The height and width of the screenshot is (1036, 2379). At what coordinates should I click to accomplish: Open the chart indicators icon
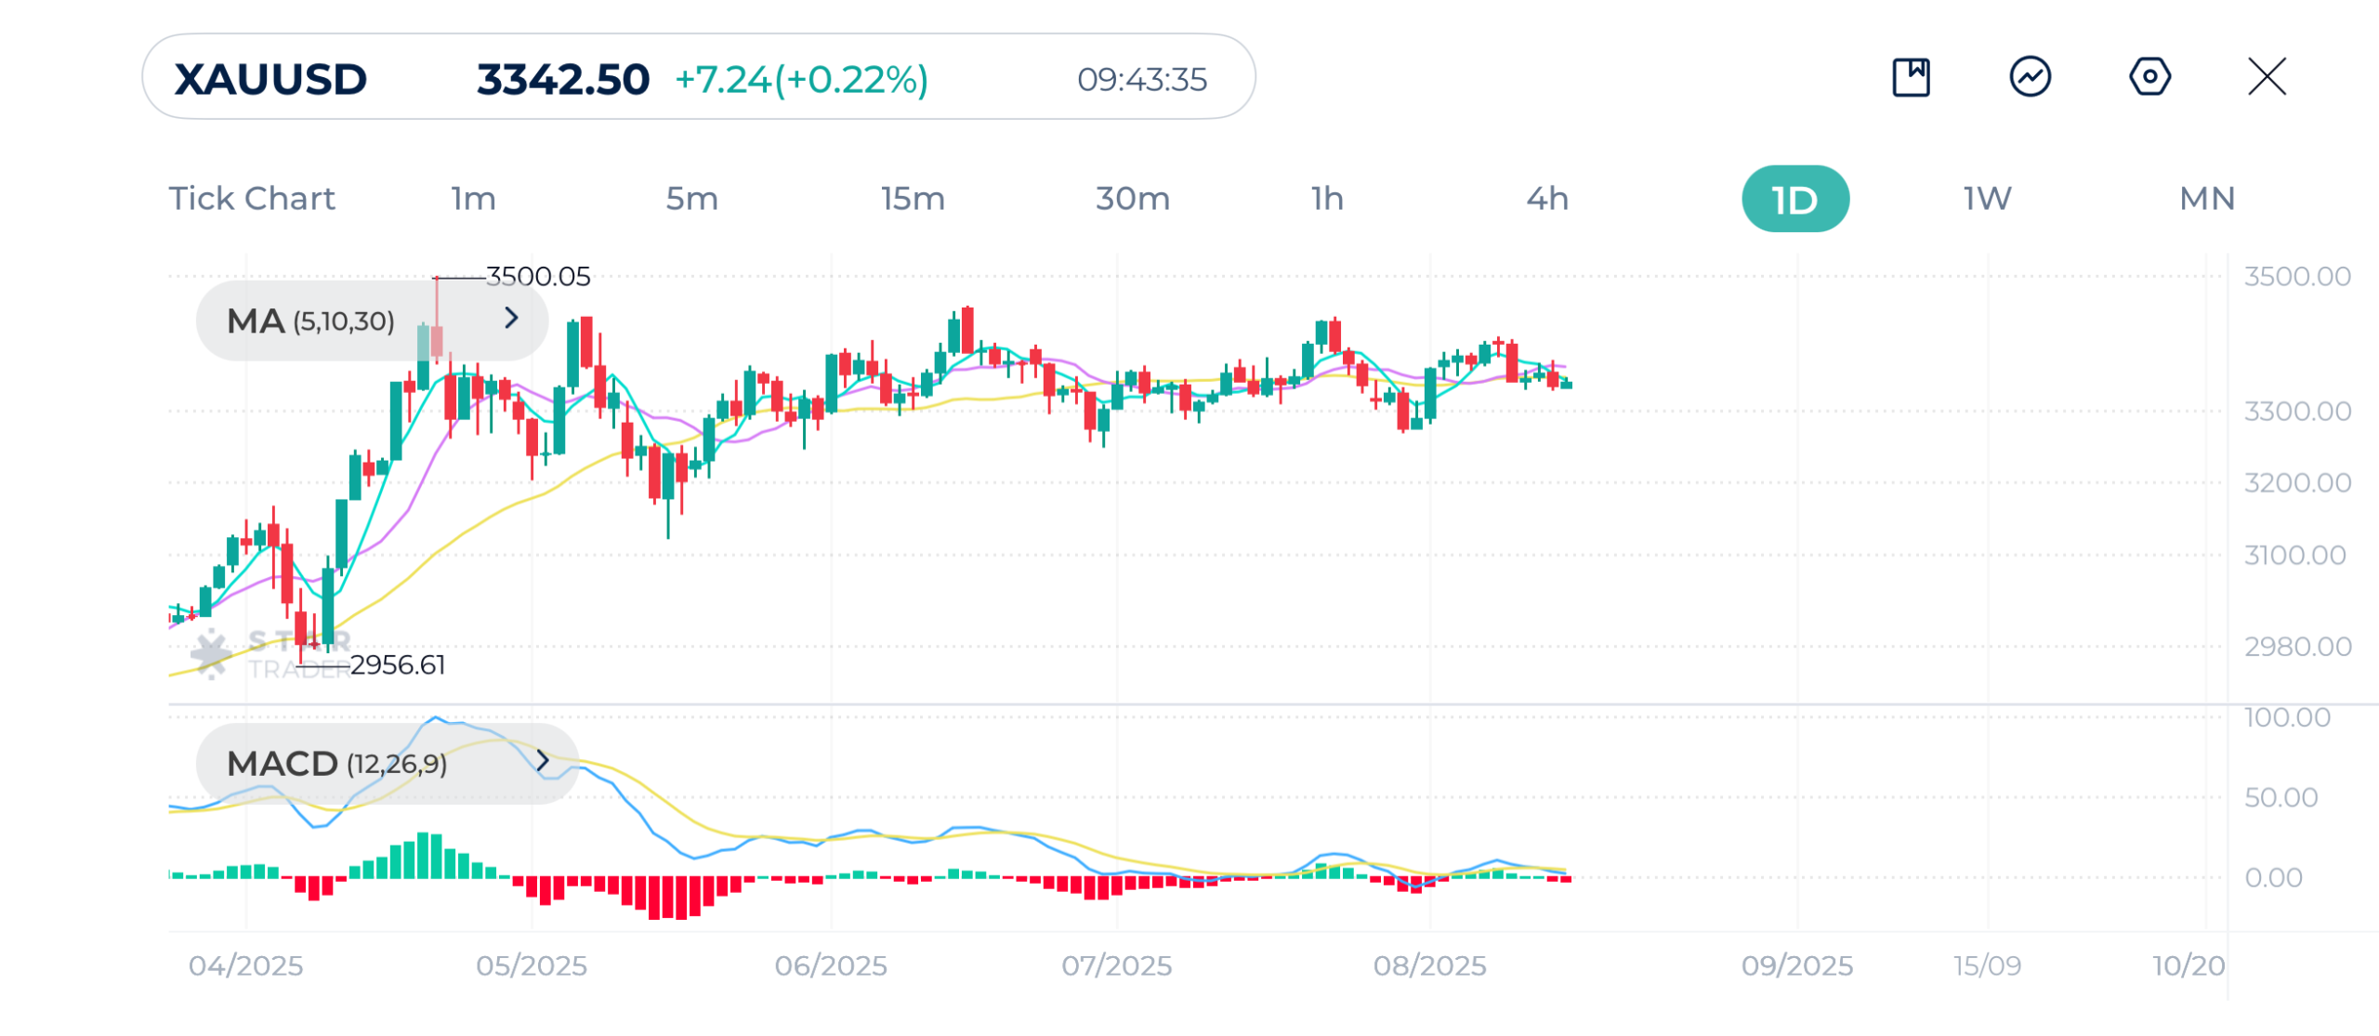coord(2030,77)
